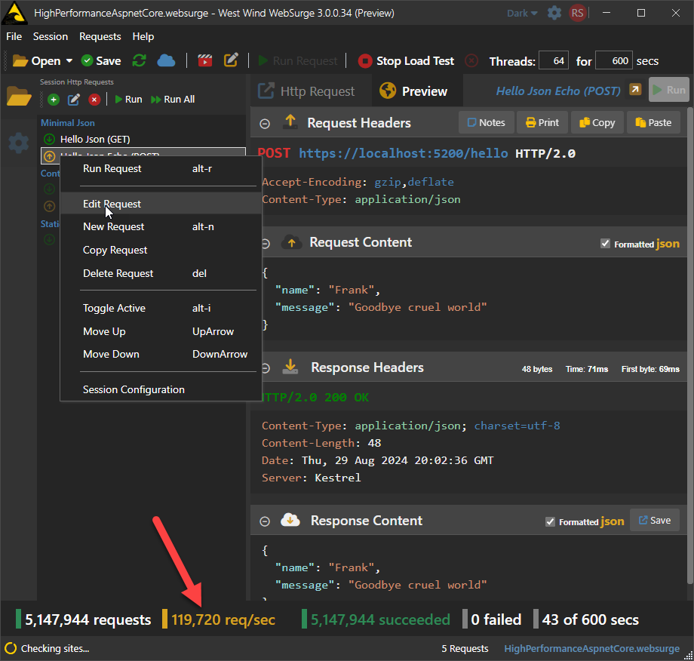Click the preview pane vertical scrollbar
The image size is (694, 661).
coord(691,346)
